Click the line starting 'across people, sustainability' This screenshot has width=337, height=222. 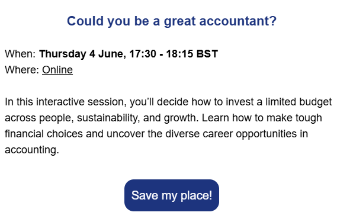coord(163,118)
